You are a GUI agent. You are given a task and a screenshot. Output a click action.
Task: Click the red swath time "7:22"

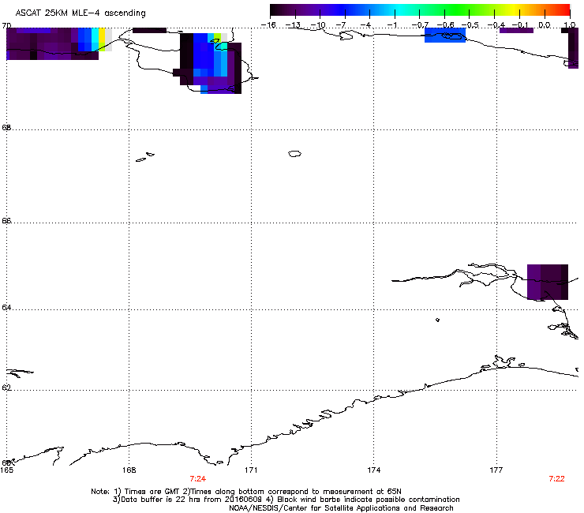[557, 479]
